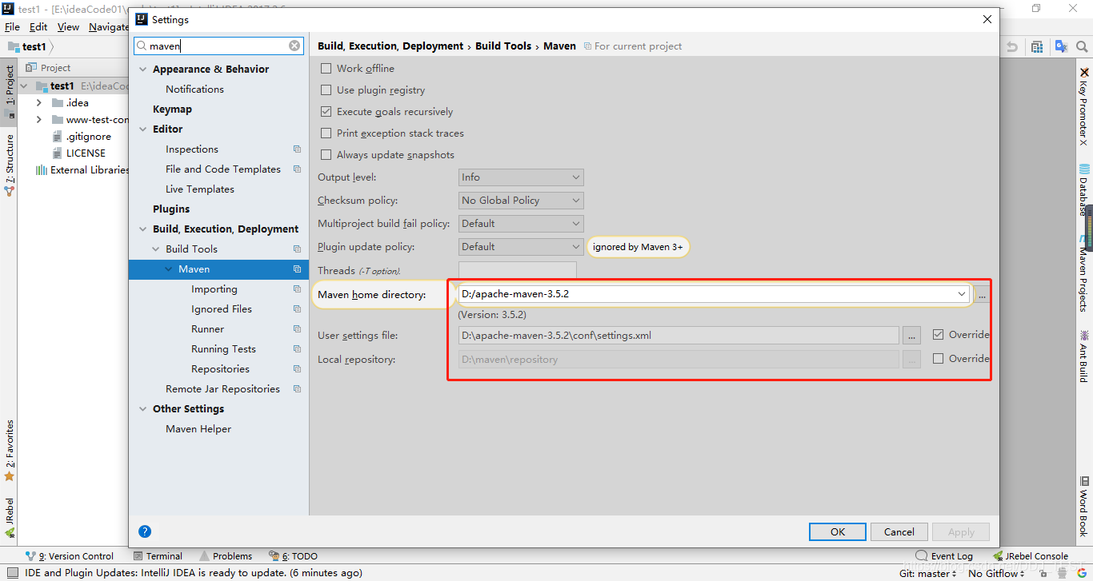Click the Threads input field
This screenshot has height=581, width=1093.
pos(518,270)
